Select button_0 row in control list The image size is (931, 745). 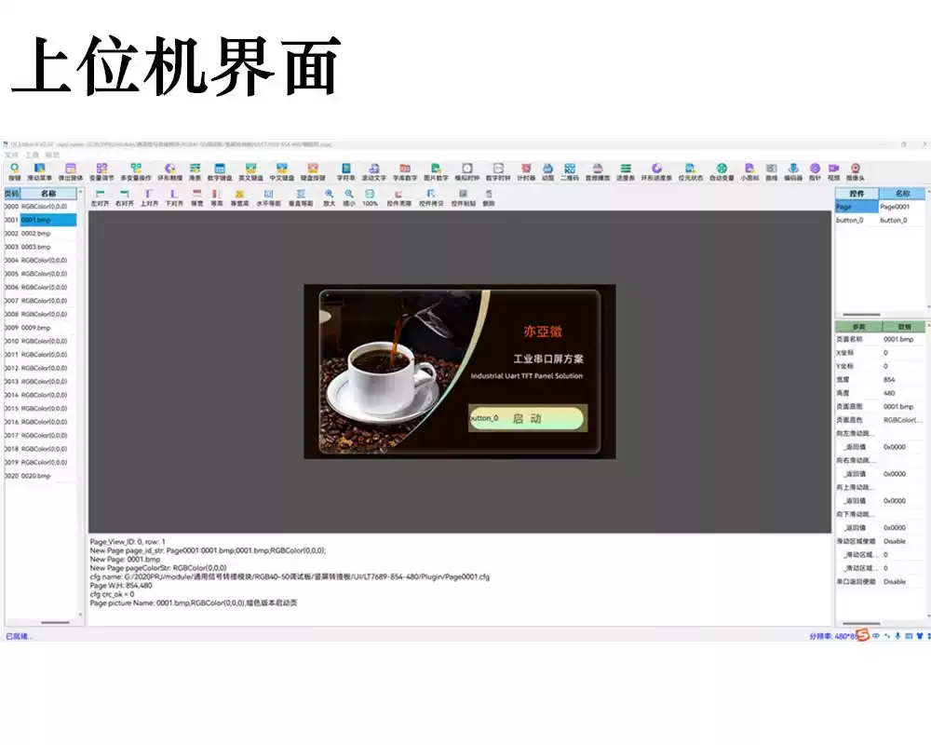coord(880,220)
